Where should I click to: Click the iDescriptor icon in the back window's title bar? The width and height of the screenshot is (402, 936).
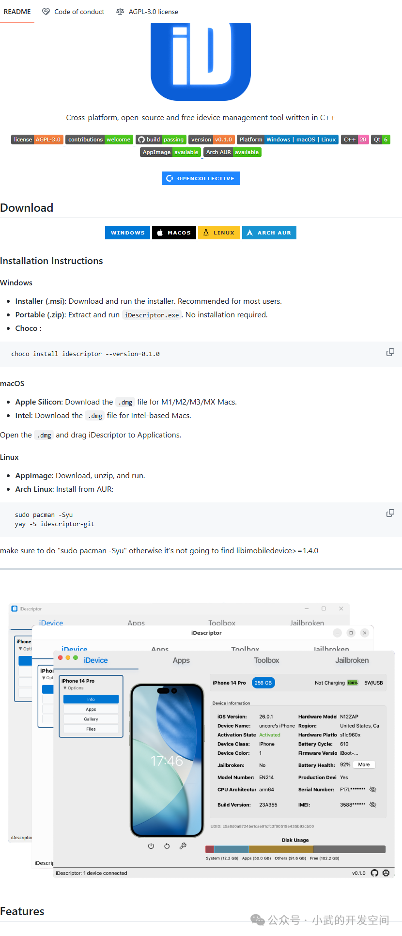15,608
